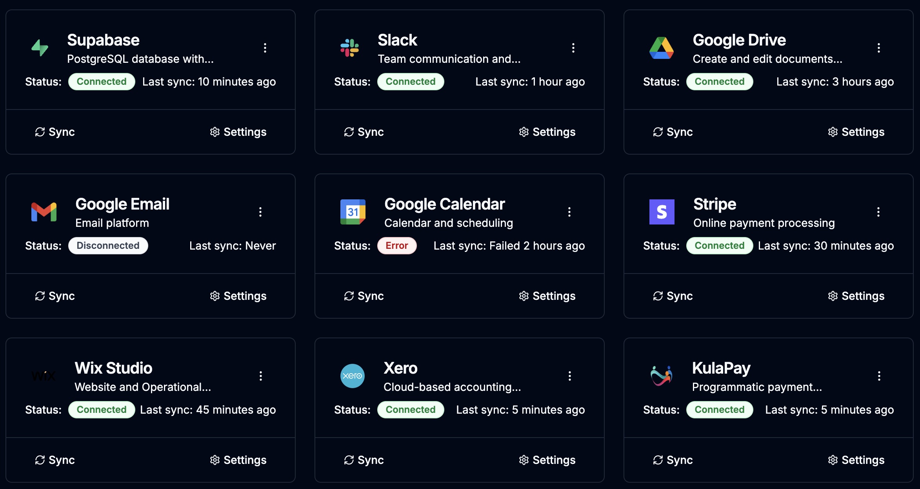The image size is (920, 489).
Task: Sync the Supabase integration
Action: (55, 132)
